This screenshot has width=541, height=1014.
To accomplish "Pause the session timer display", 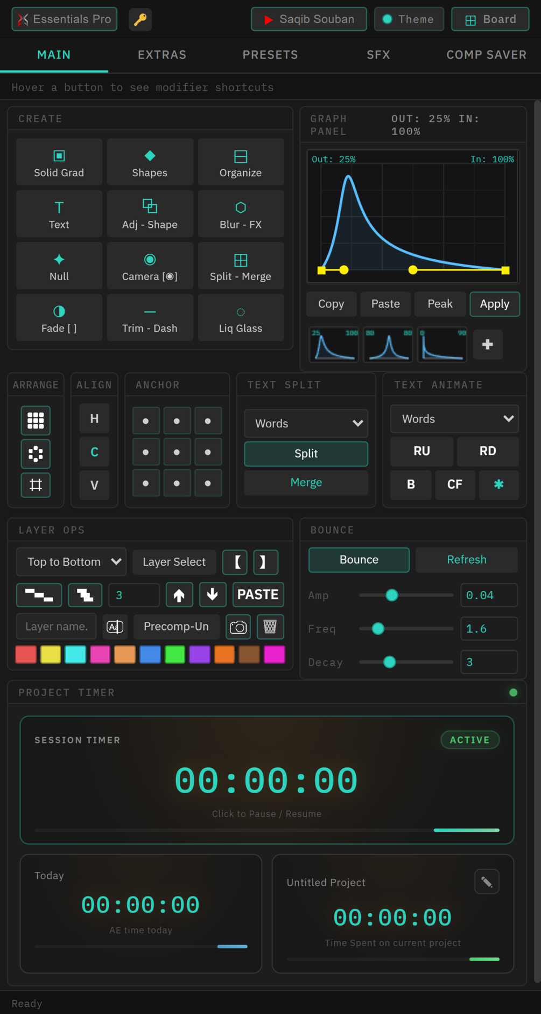I will click(x=266, y=780).
